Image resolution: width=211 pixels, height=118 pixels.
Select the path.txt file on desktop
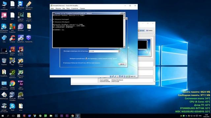coord(13,5)
